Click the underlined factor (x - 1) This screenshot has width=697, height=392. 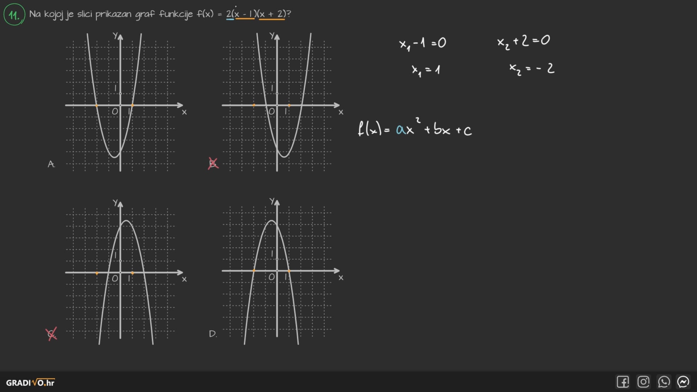coord(245,14)
